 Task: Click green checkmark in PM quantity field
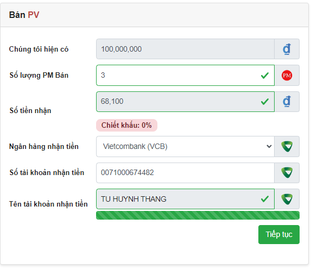(265, 76)
